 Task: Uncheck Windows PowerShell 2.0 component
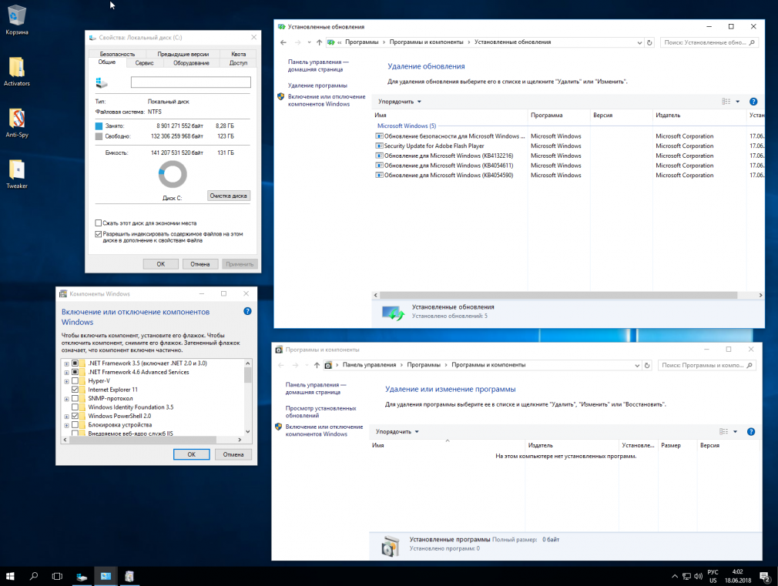[x=75, y=416]
